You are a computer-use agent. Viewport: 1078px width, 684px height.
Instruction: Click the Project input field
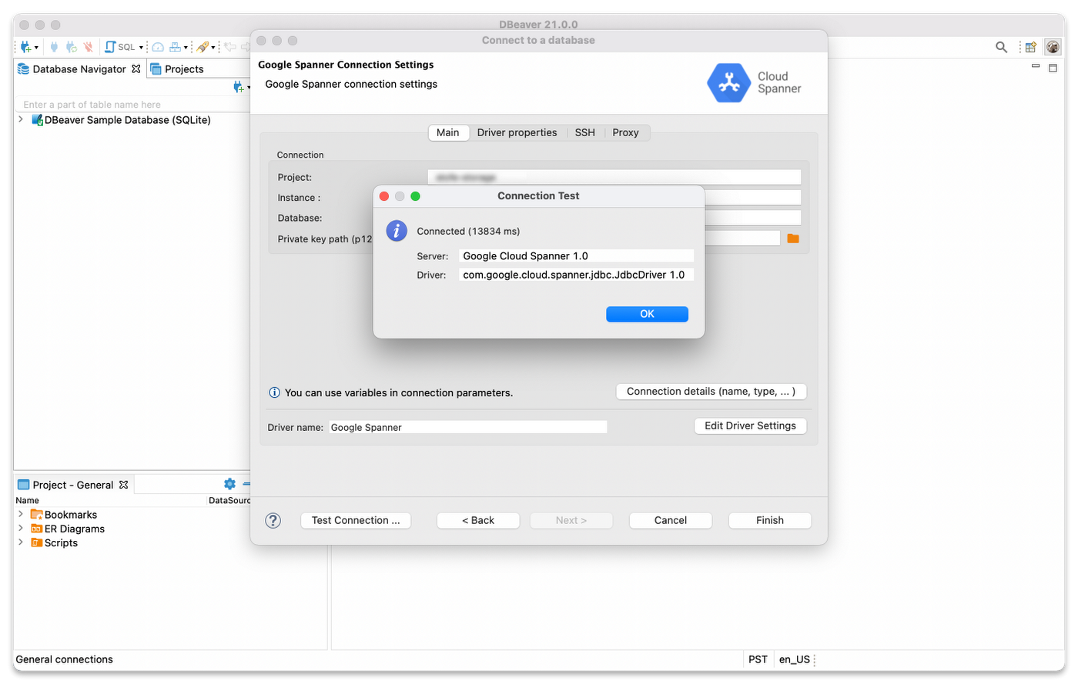click(x=614, y=177)
